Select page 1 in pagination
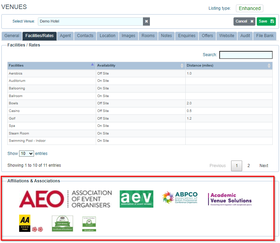Viewport: 280px width, 243px height. [236, 166]
